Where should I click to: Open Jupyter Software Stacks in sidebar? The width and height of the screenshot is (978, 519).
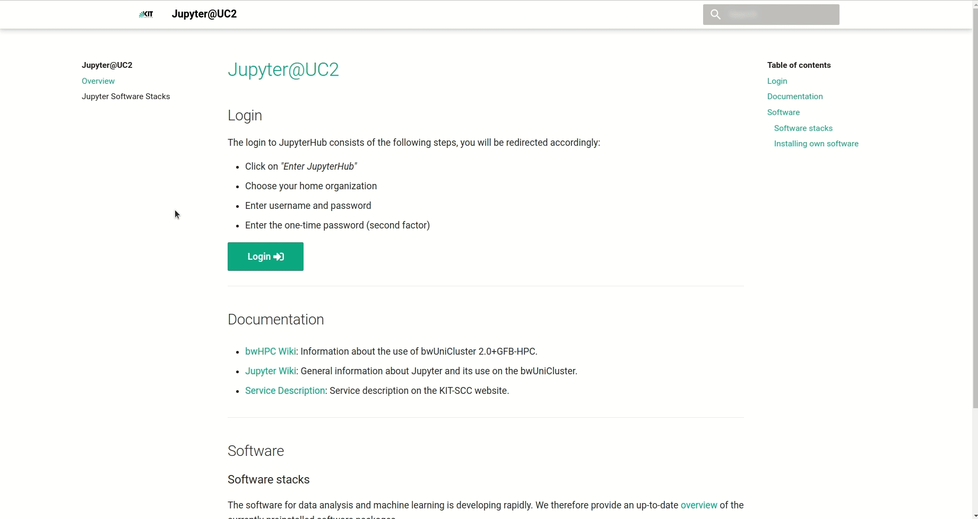click(x=126, y=96)
